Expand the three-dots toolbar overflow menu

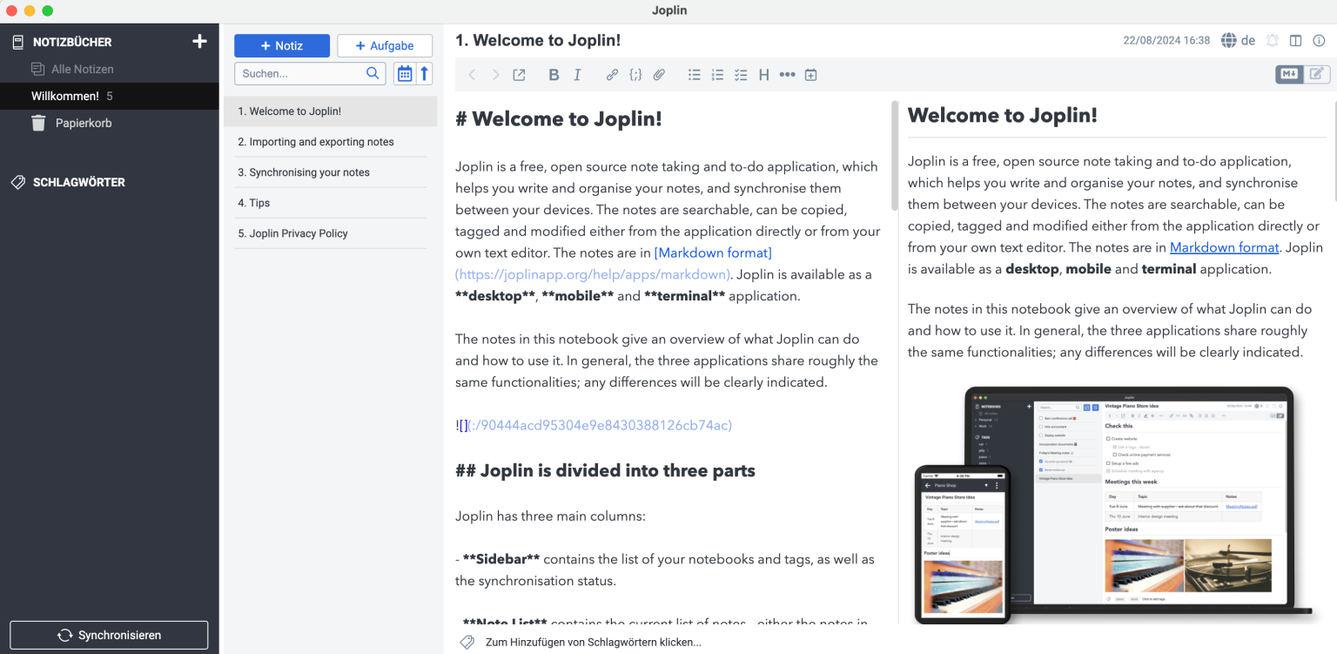point(787,75)
